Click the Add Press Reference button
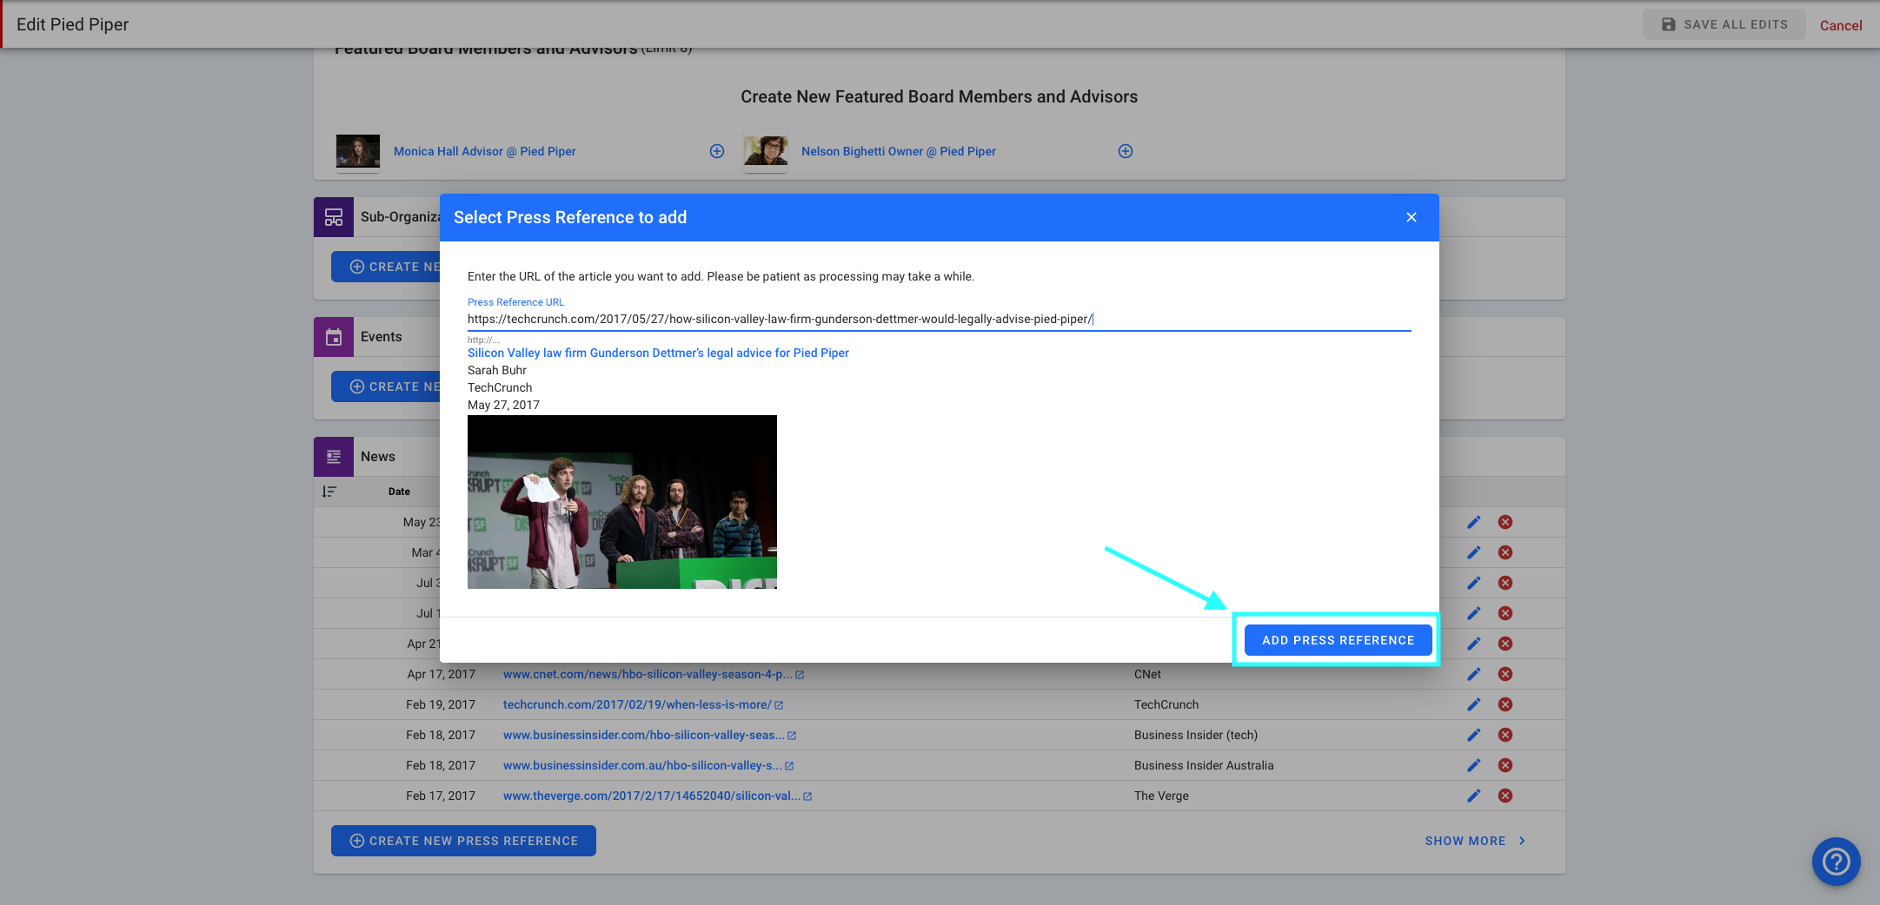1880x905 pixels. click(1338, 640)
